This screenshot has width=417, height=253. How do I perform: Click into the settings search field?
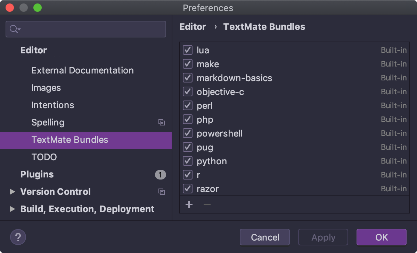point(86,29)
